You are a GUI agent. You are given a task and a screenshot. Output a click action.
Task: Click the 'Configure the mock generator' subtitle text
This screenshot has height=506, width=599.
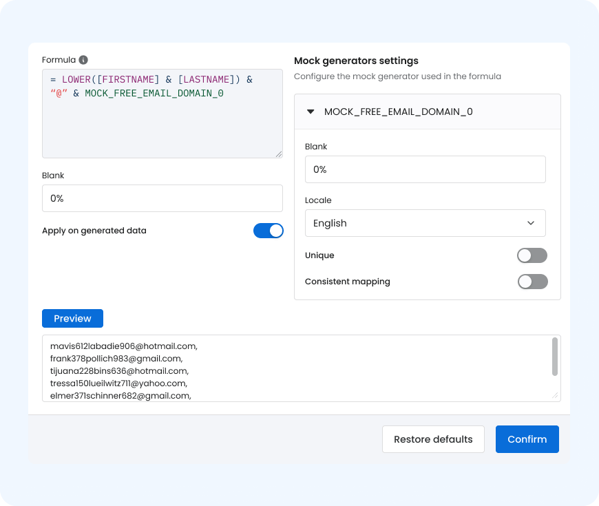(x=397, y=76)
